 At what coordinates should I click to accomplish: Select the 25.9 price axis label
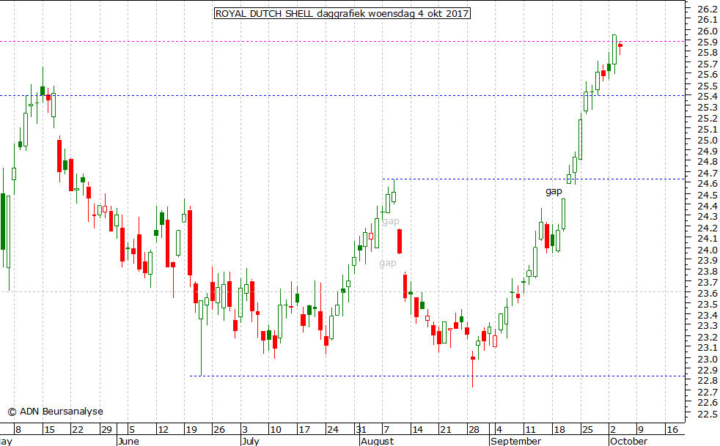click(x=707, y=42)
